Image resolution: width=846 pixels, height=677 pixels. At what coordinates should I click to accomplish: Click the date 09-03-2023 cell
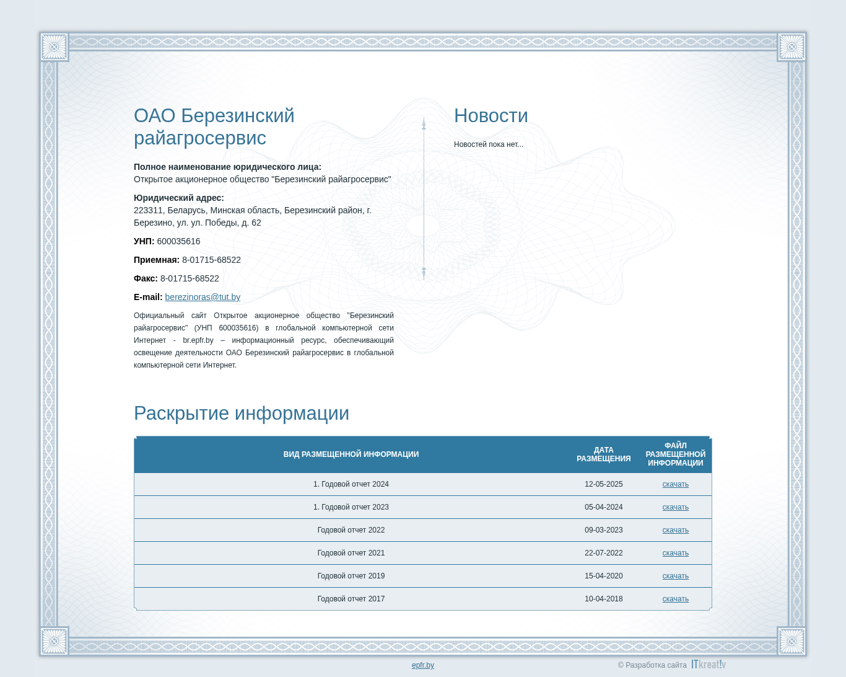point(604,530)
